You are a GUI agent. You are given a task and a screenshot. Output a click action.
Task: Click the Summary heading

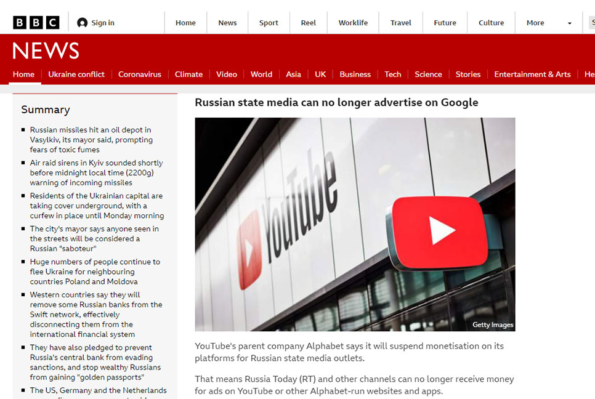pyautogui.click(x=46, y=110)
